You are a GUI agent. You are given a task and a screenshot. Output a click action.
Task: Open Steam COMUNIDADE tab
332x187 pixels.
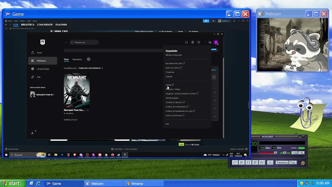pyautogui.click(x=45, y=25)
